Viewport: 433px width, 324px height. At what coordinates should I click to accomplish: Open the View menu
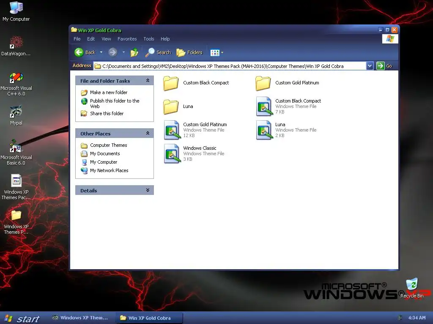[x=106, y=39]
